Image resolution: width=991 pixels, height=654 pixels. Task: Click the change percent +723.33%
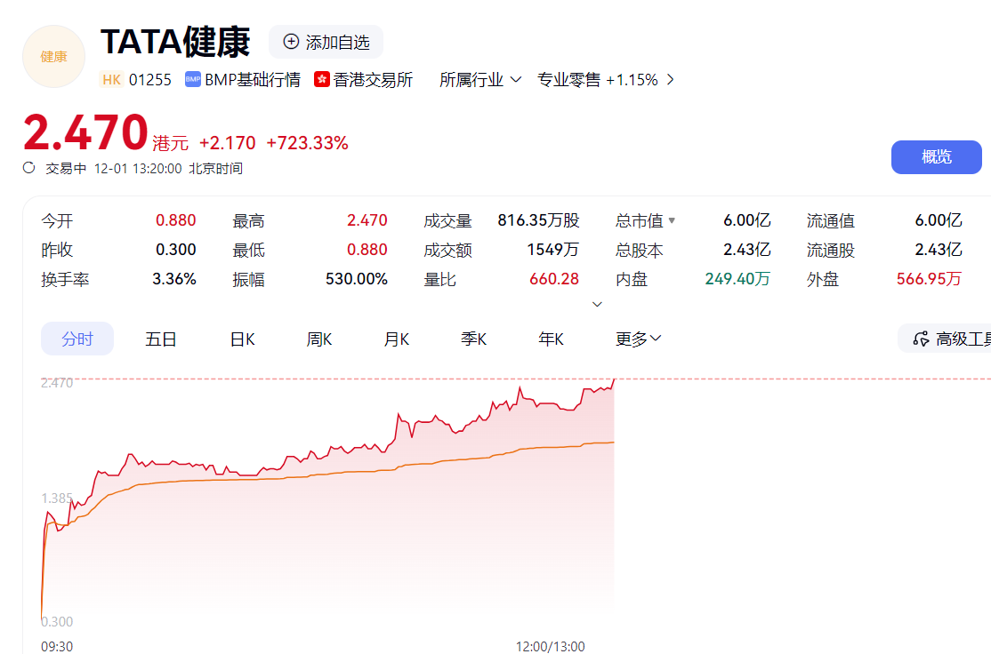[307, 143]
